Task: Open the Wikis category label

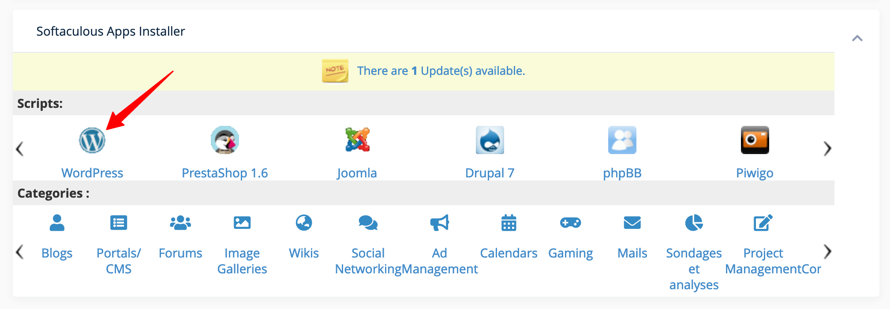Action: coord(304,253)
